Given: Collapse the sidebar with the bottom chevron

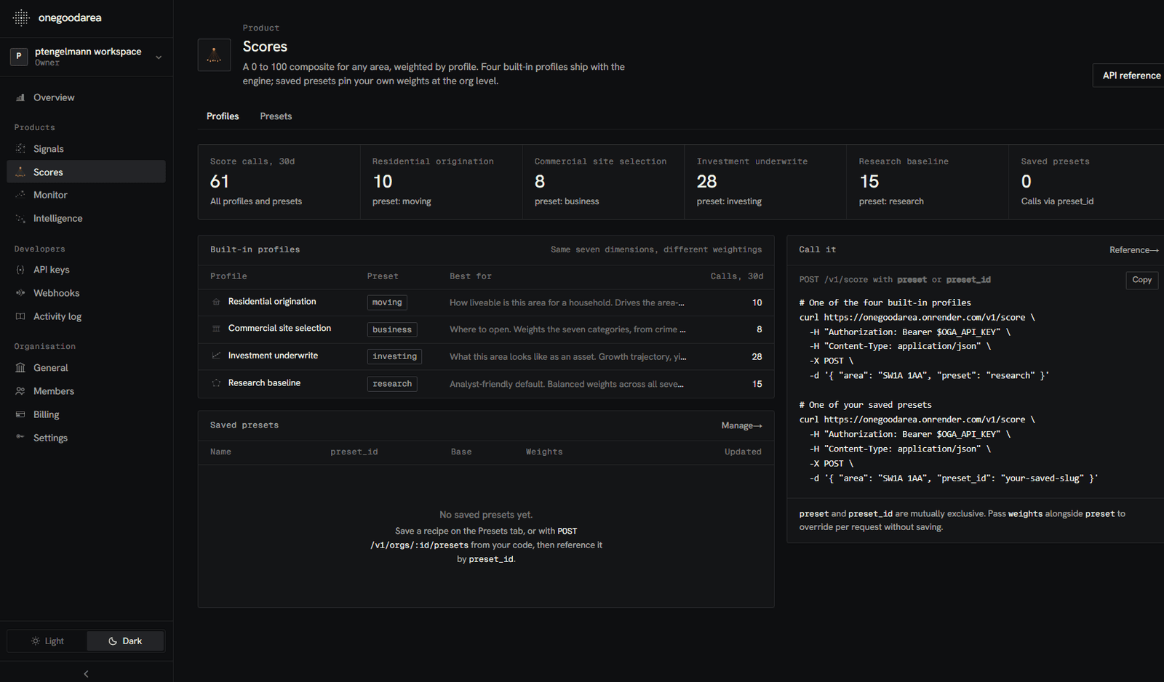Looking at the screenshot, I should coord(86,674).
